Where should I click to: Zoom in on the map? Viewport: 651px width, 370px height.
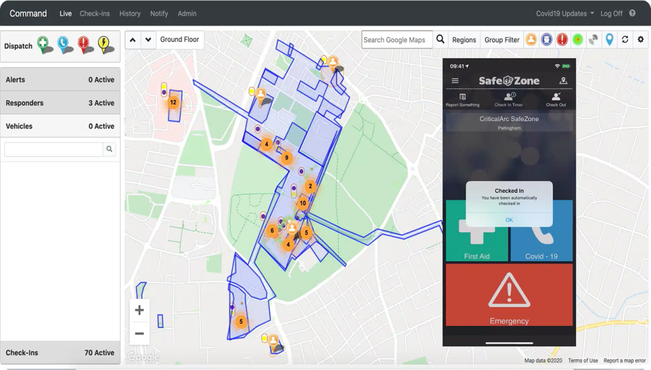pyautogui.click(x=139, y=310)
